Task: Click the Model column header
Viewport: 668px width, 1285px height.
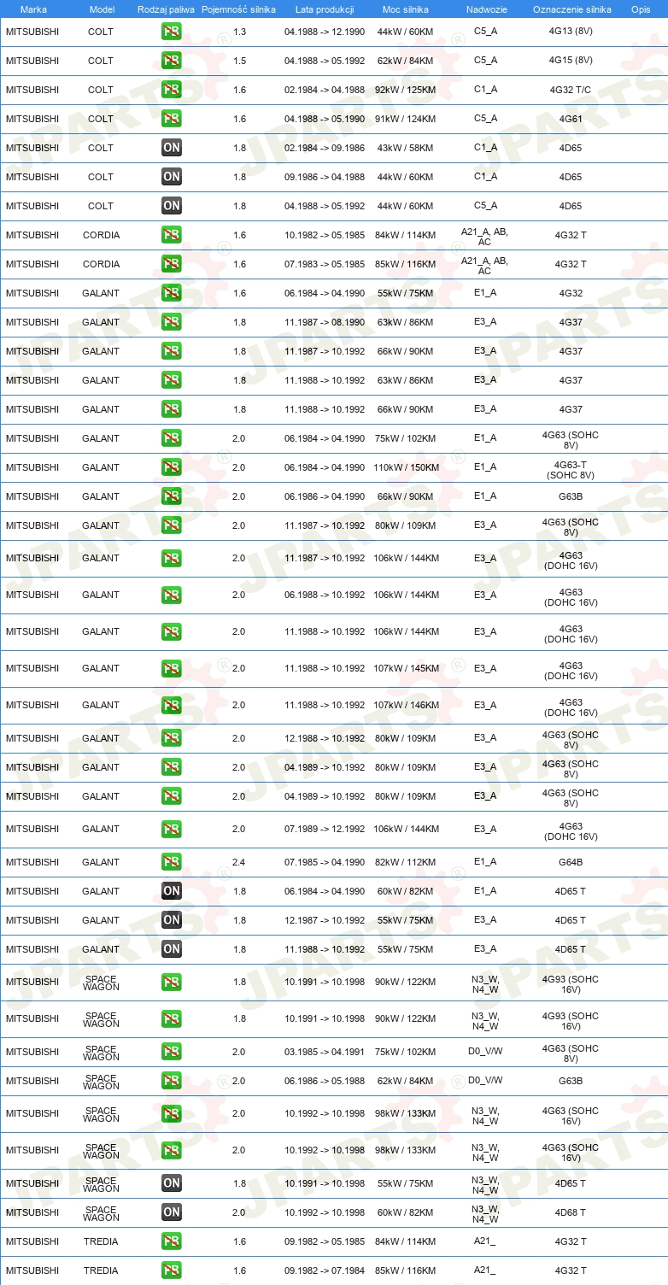Action: point(102,9)
